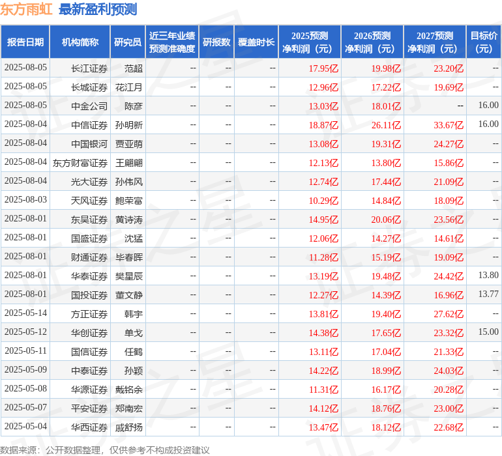
Task: Select the 研究员 column header
Action: tap(128, 42)
